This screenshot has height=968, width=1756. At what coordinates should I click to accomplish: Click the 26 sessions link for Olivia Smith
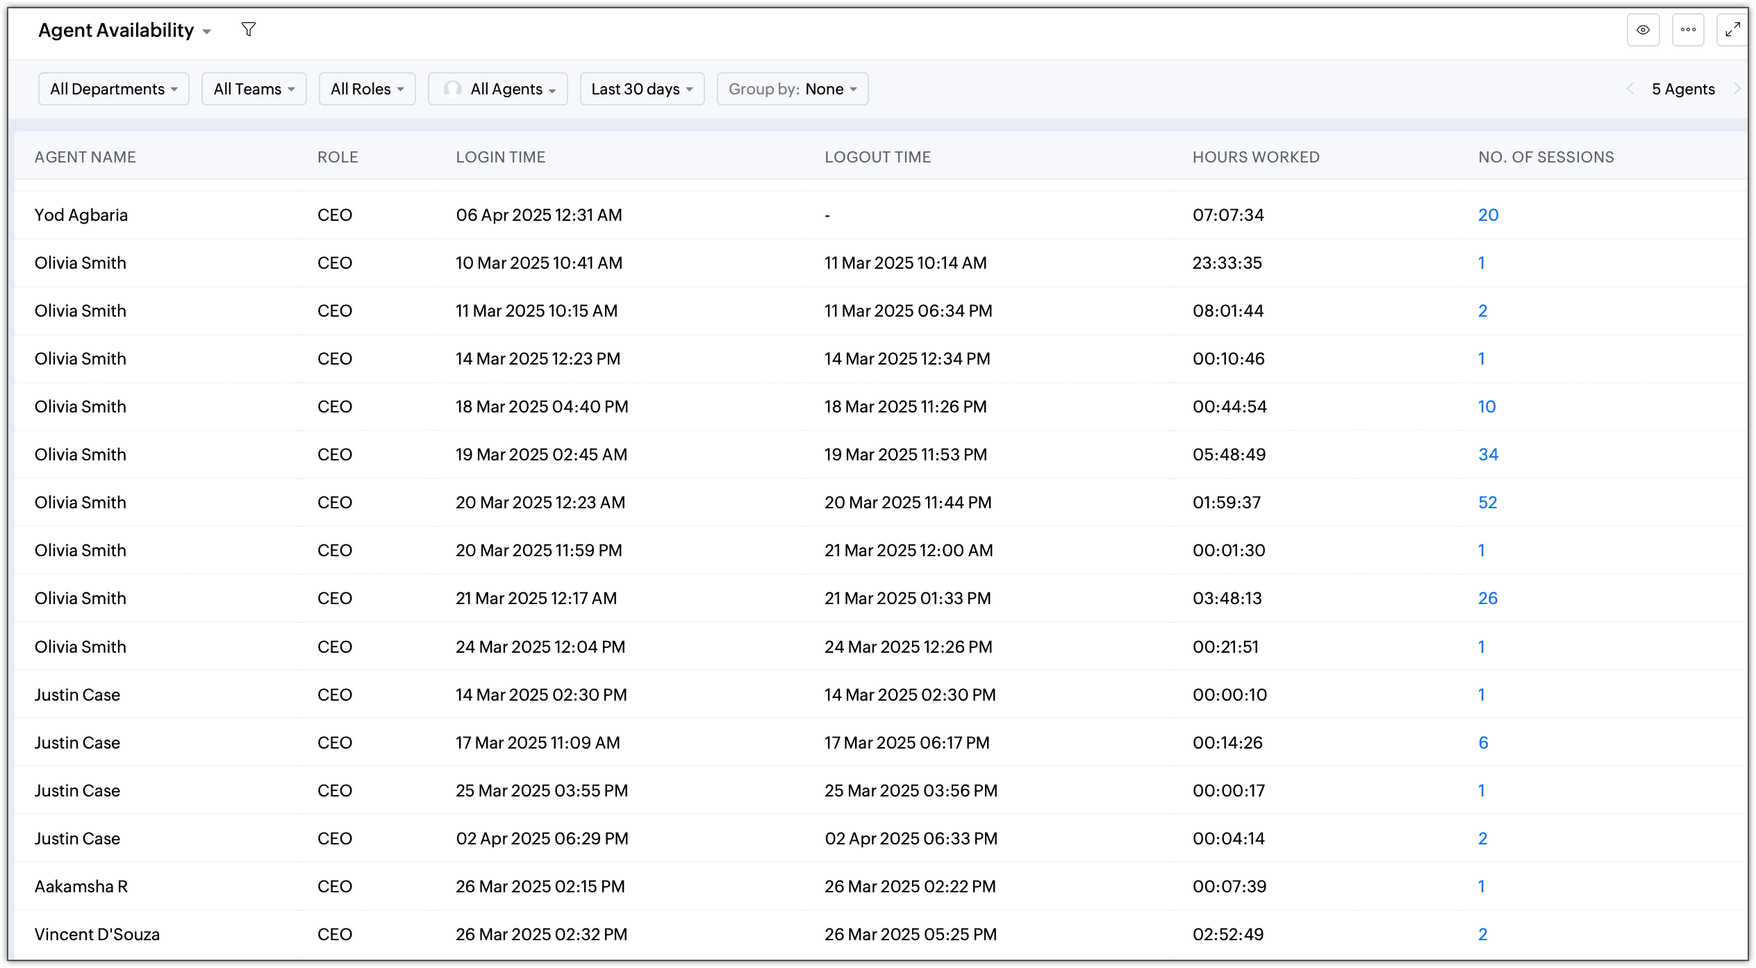pyautogui.click(x=1487, y=599)
